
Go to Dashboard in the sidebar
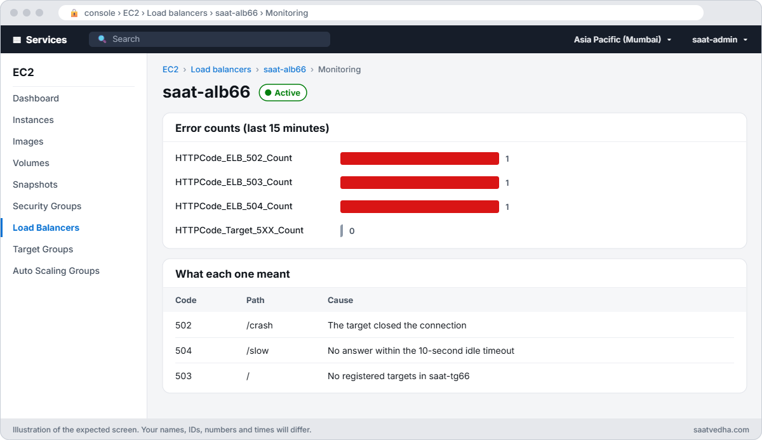tap(36, 98)
